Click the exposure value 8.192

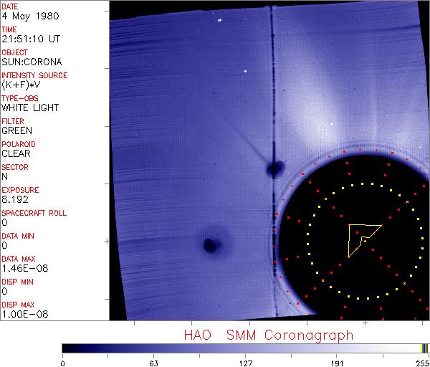tap(14, 200)
